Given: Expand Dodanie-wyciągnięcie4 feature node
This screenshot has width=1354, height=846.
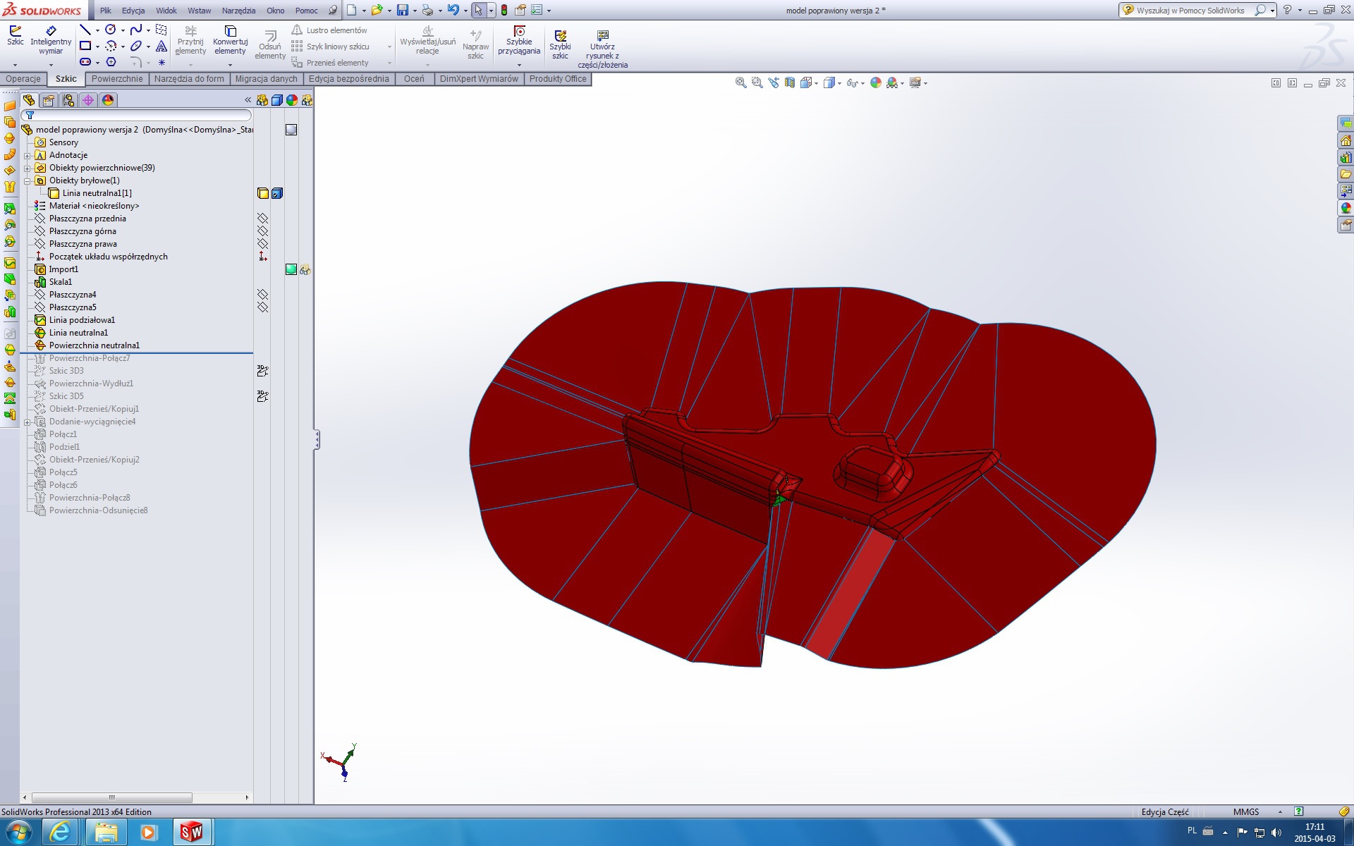Looking at the screenshot, I should click(x=28, y=422).
